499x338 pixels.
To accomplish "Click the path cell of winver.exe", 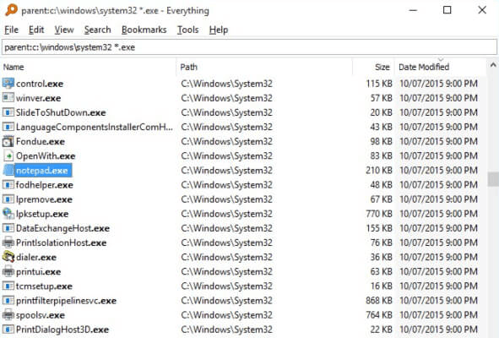I will pyautogui.click(x=227, y=98).
